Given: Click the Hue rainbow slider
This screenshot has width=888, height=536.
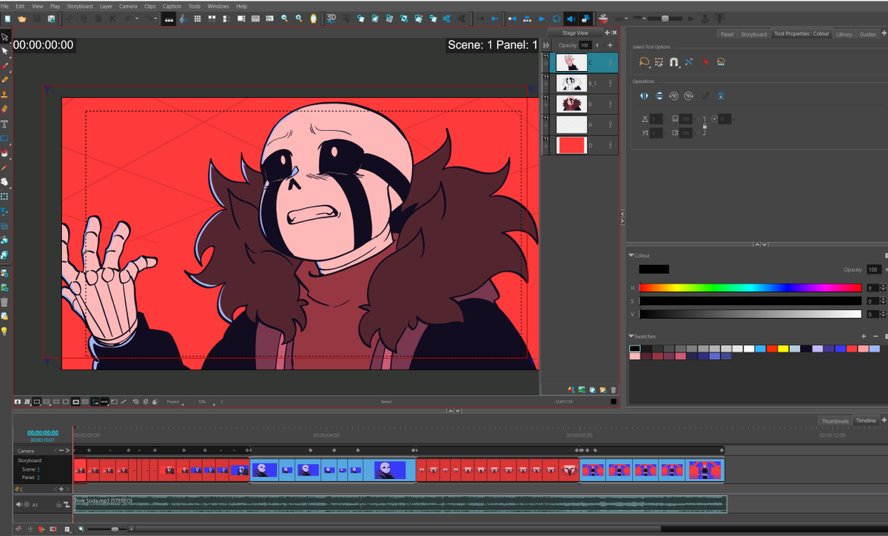Looking at the screenshot, I should (750, 288).
